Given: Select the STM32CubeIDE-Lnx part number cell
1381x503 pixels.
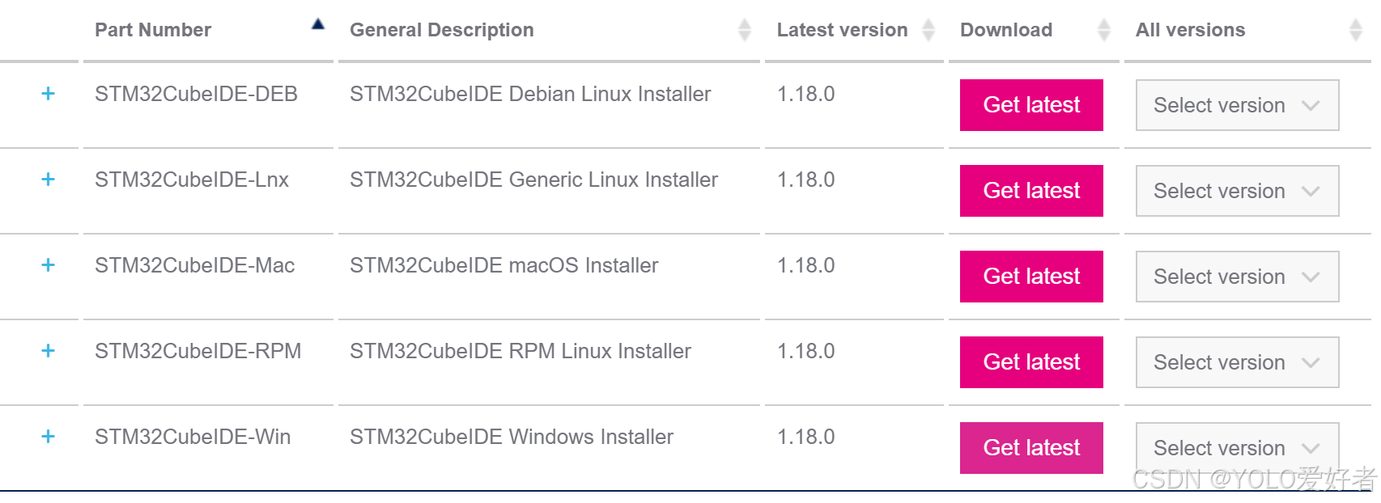Looking at the screenshot, I should pyautogui.click(x=192, y=180).
